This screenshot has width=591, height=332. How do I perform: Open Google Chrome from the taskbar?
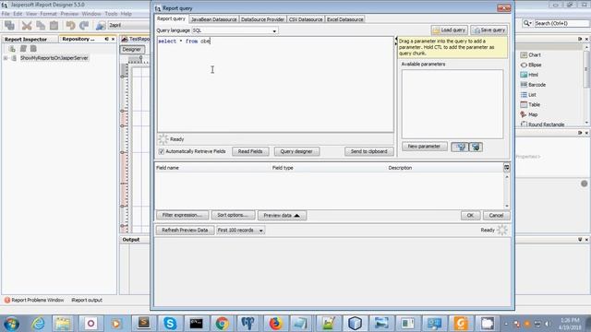pos(222,323)
